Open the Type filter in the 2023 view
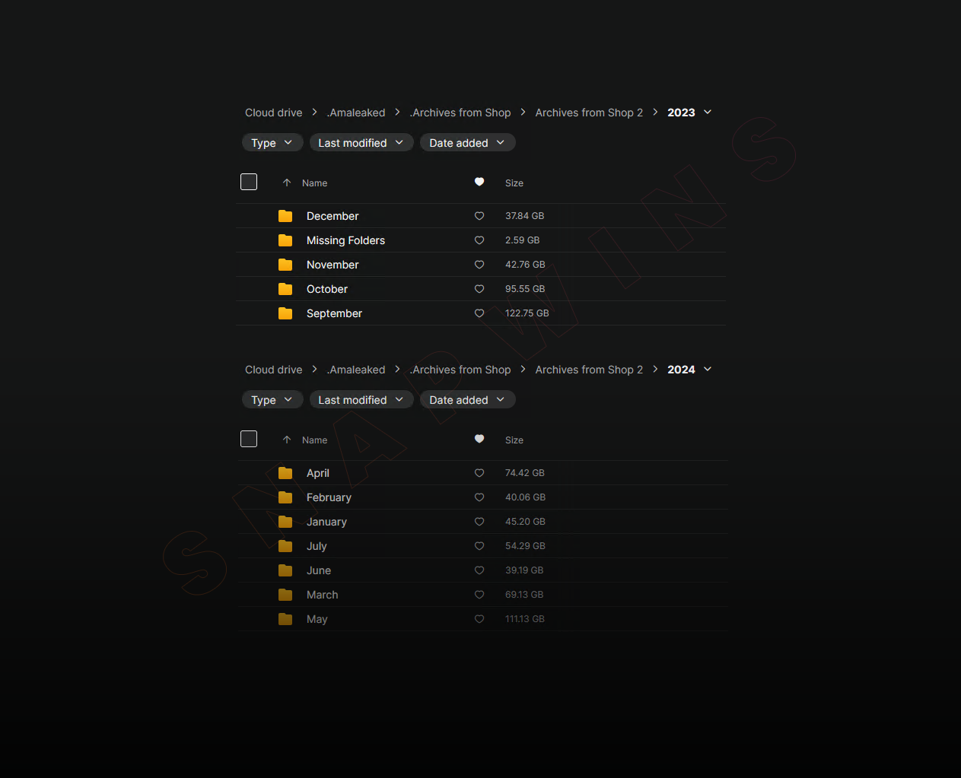This screenshot has width=961, height=778. click(x=272, y=143)
